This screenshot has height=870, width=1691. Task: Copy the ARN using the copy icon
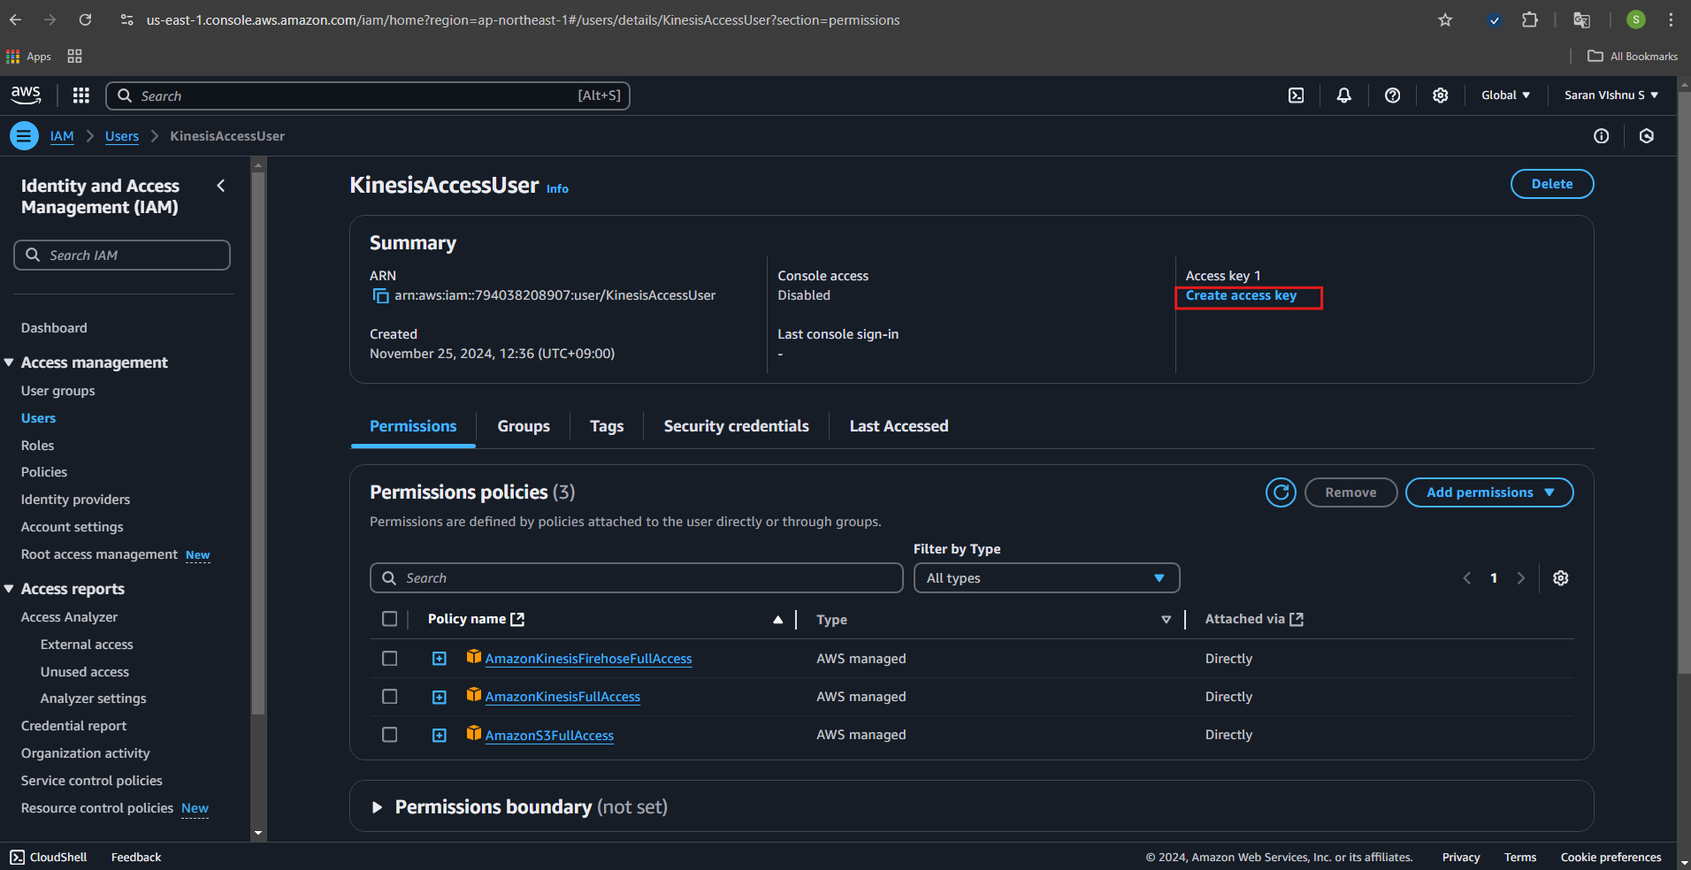(380, 296)
